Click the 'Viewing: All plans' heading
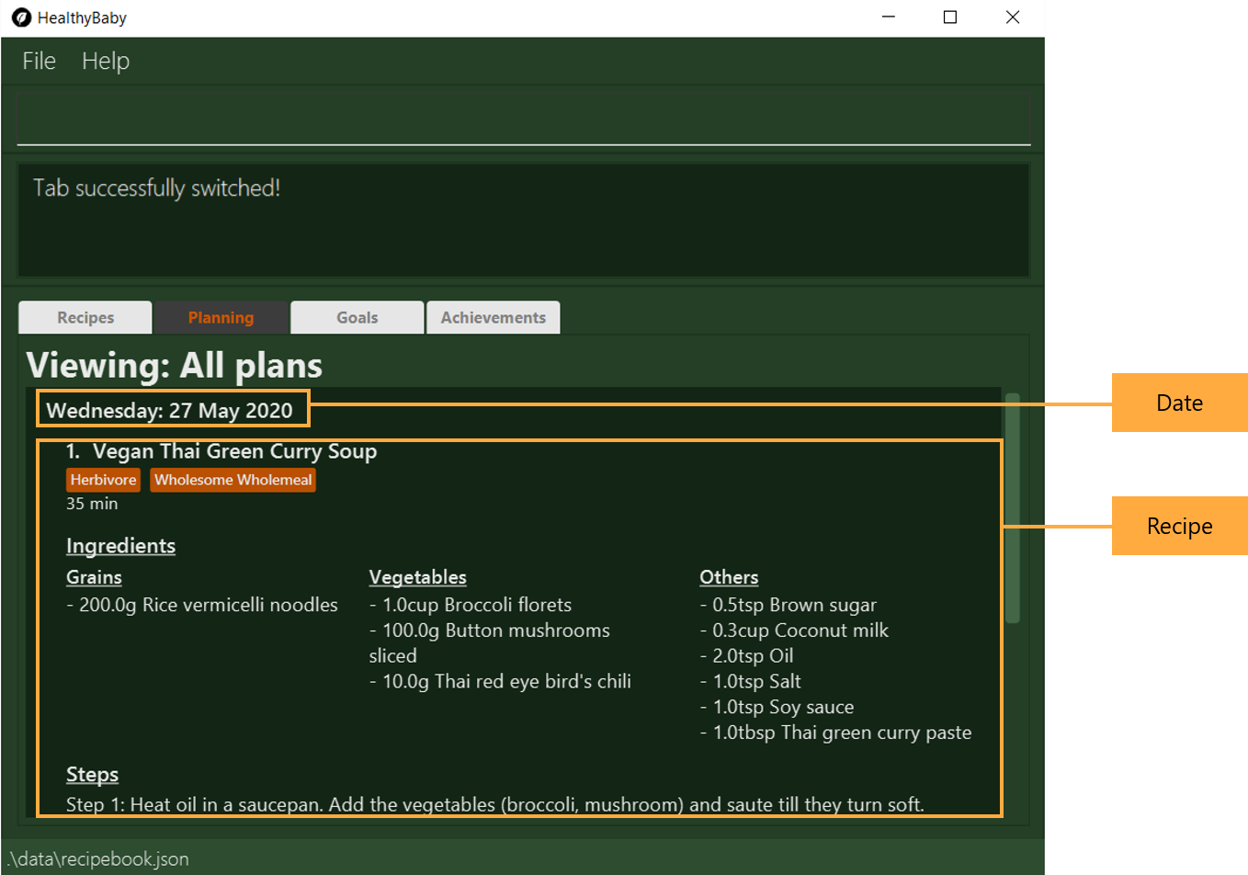 pyautogui.click(x=175, y=365)
